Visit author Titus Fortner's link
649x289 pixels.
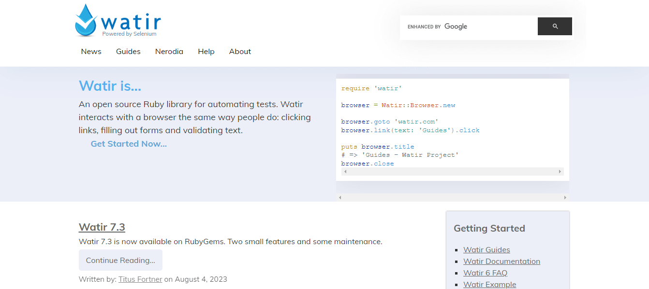click(x=140, y=279)
